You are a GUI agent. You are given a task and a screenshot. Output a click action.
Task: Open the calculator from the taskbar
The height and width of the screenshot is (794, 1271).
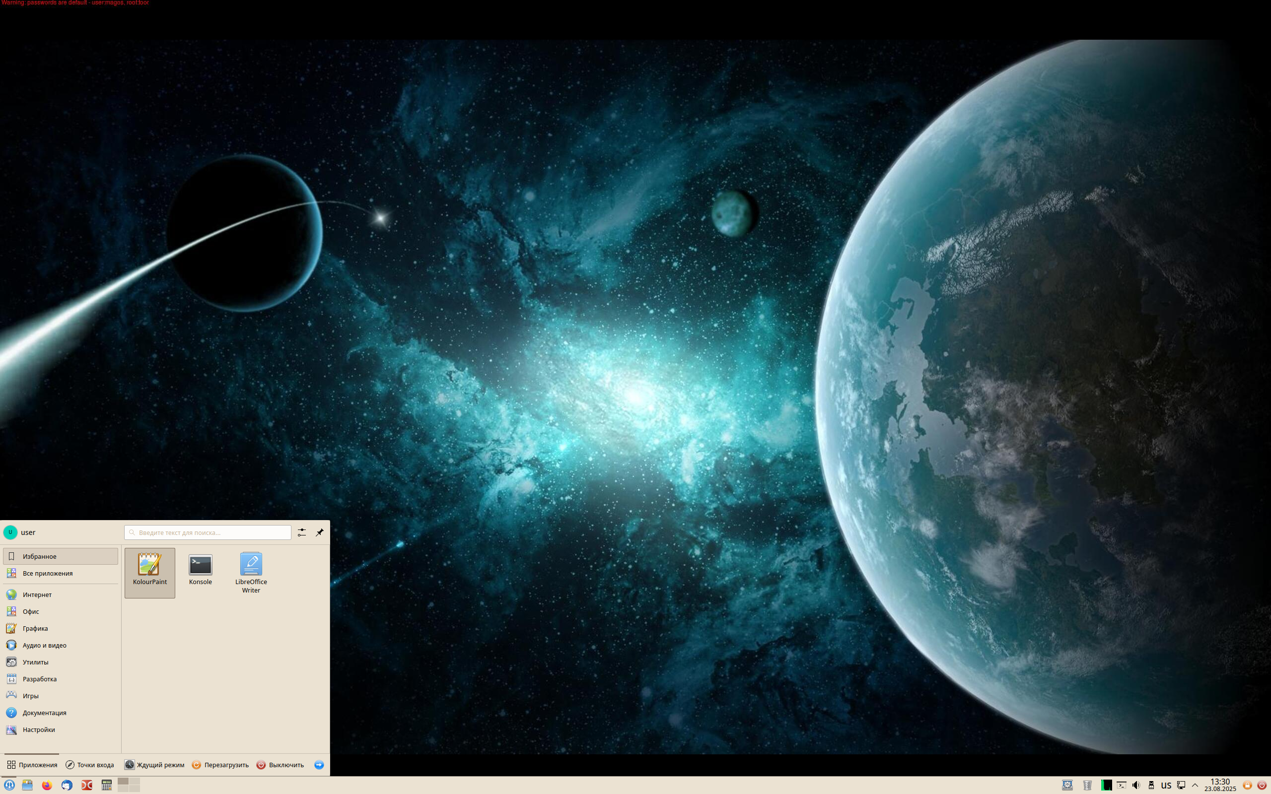107,785
